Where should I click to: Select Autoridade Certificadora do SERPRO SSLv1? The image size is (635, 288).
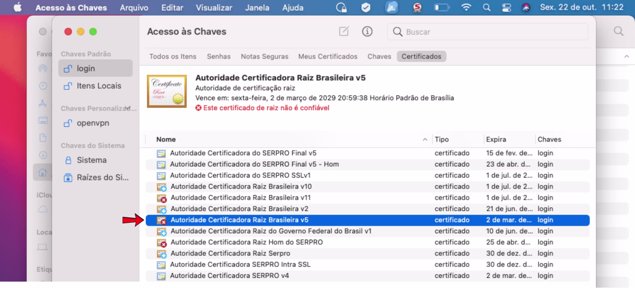pos(368,175)
